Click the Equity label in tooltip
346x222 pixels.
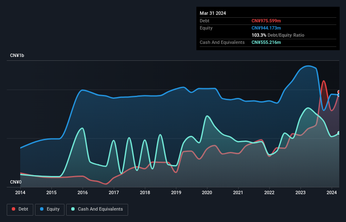click(x=206, y=28)
